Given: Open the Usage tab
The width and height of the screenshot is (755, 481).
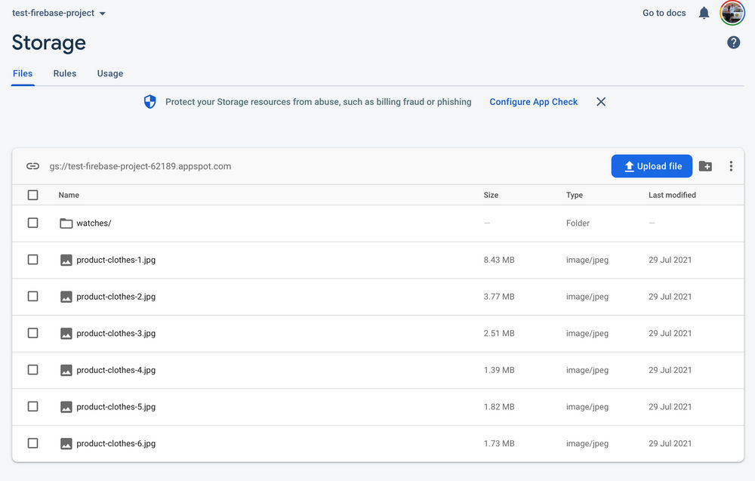Looking at the screenshot, I should 109,73.
